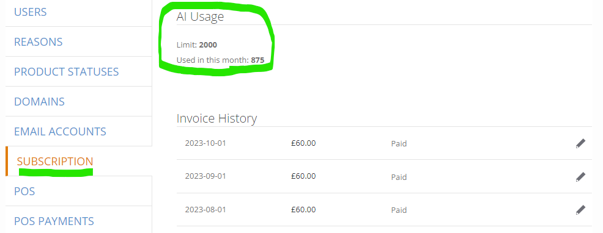
Task: Click the 2023-08-01 invoice date
Action: [x=205, y=210]
